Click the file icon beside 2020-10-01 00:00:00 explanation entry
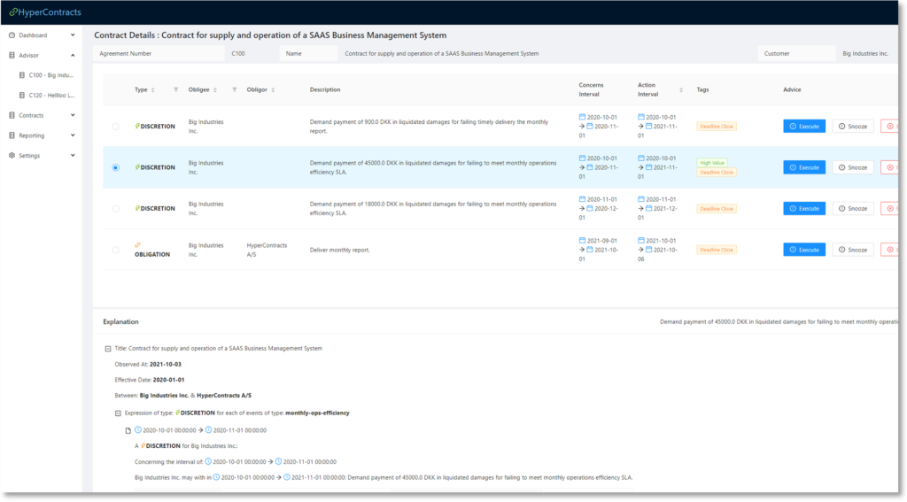This screenshot has height=502, width=907. [x=128, y=430]
